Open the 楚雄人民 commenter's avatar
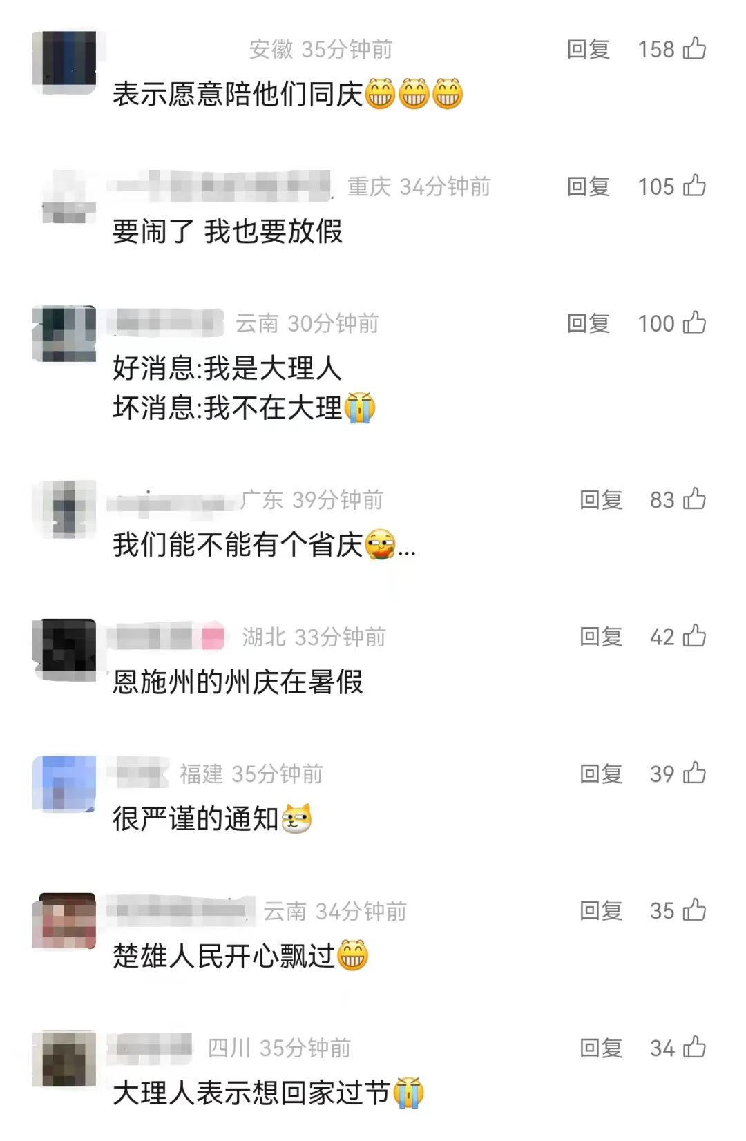 [x=64, y=921]
